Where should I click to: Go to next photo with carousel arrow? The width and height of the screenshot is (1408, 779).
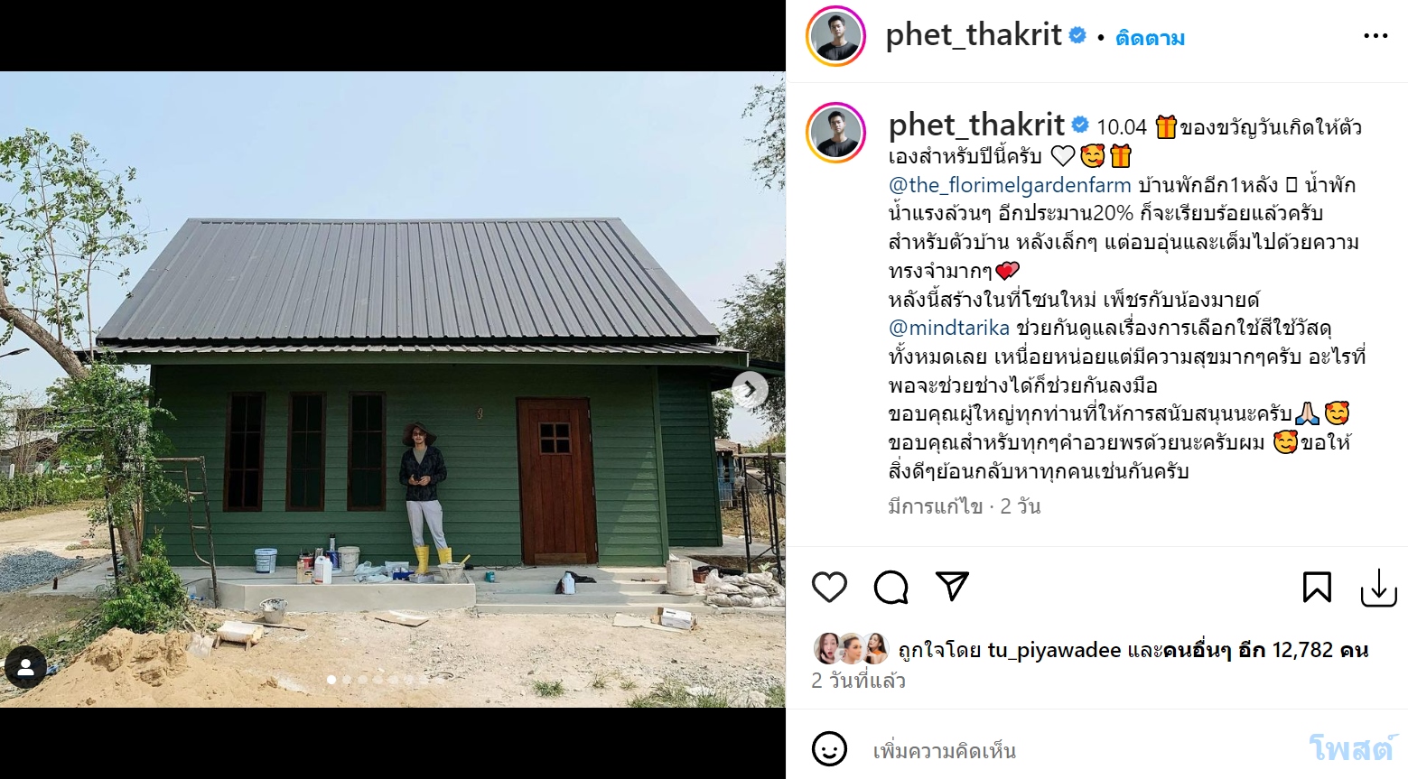749,390
